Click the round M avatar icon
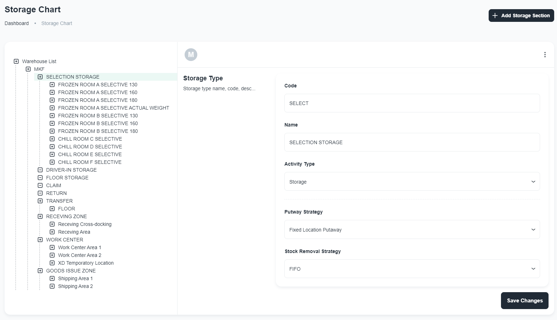This screenshot has height=320, width=557. (x=191, y=55)
